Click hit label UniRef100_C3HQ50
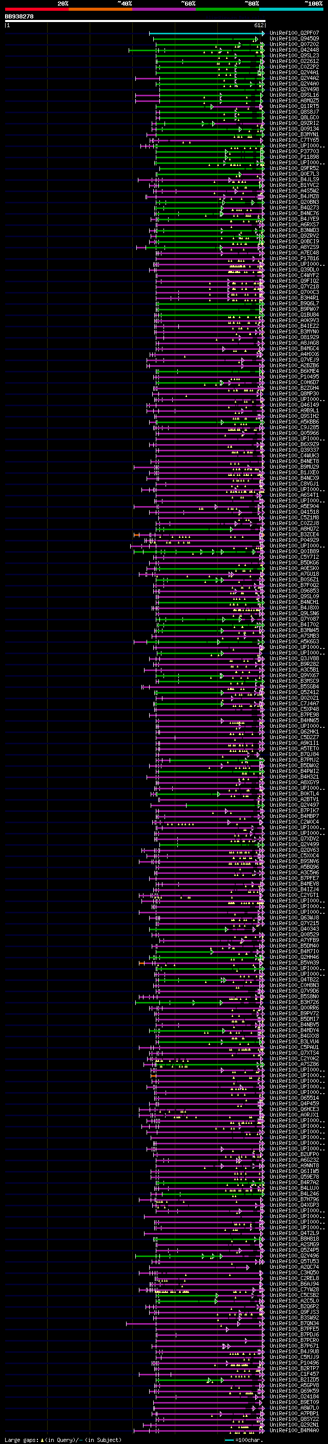This screenshot has height=1444, width=328. (294, 1272)
